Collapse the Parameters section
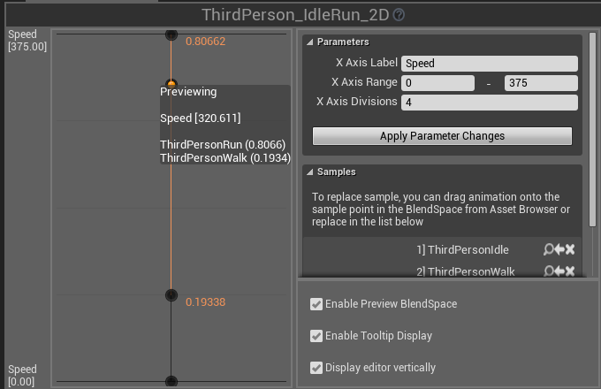Image resolution: width=601 pixels, height=389 pixels. tap(309, 42)
